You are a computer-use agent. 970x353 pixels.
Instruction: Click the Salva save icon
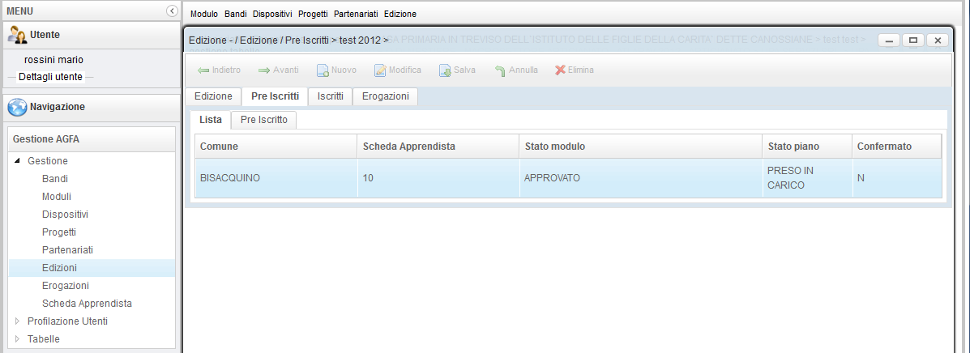coord(445,70)
